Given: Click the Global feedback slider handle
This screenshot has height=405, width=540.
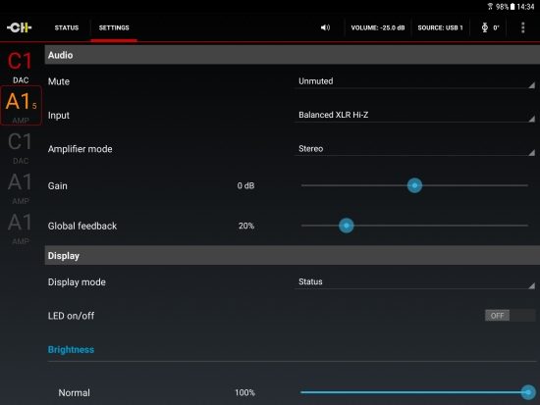Looking at the screenshot, I should tap(347, 226).
